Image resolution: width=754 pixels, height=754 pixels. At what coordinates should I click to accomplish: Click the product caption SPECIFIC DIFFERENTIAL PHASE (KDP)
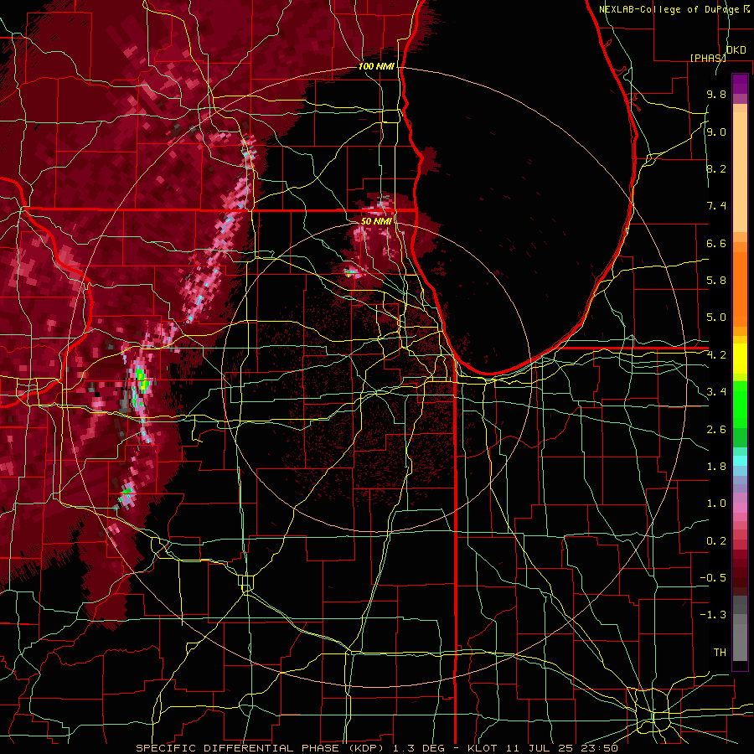259,748
